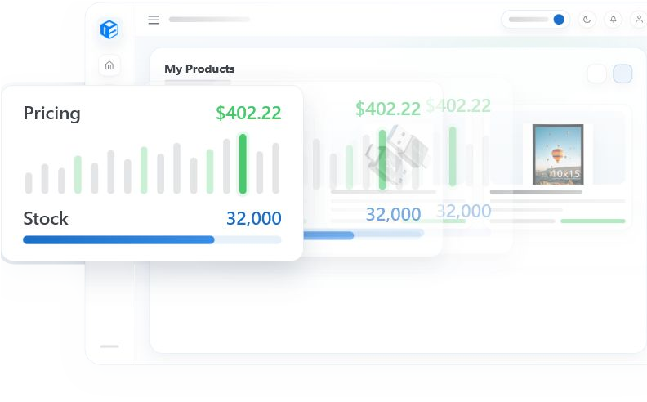Toggle dark mode moon icon
Viewport: 647px width, 402px height.
click(587, 20)
